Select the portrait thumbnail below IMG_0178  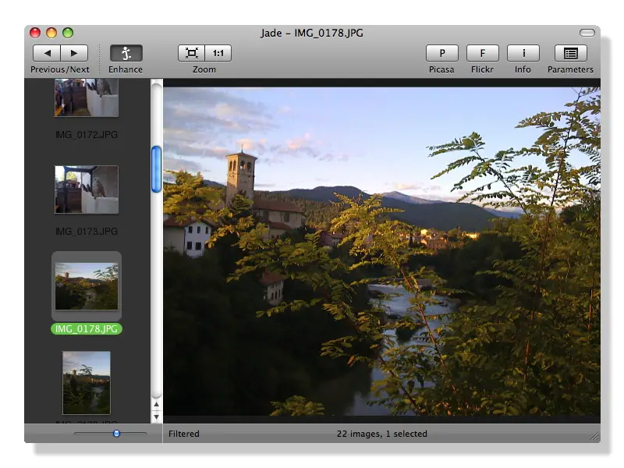pos(87,382)
